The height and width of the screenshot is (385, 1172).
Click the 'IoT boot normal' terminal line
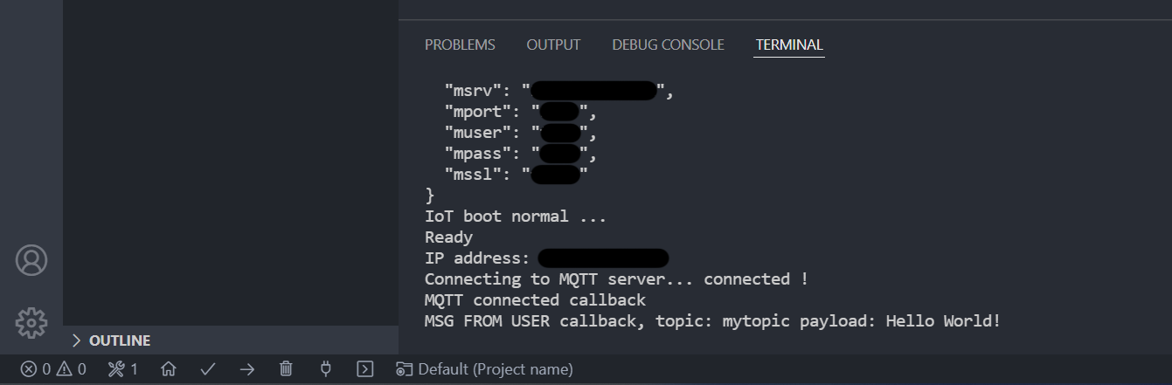tap(515, 217)
